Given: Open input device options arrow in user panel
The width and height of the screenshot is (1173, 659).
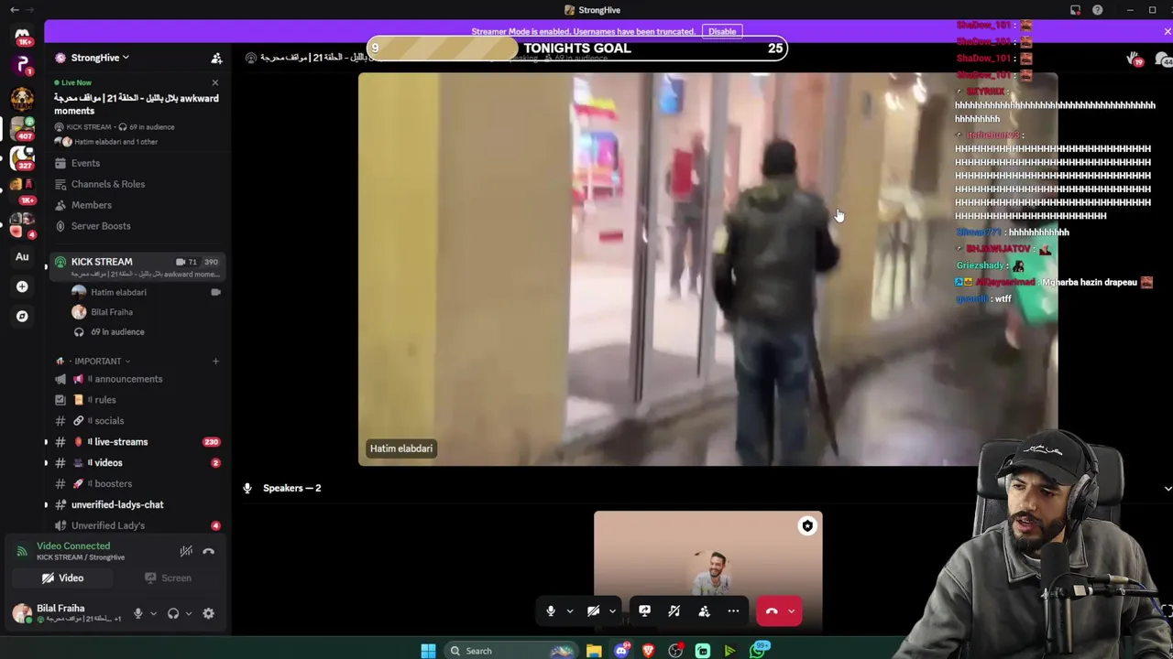Looking at the screenshot, I should [x=153, y=614].
